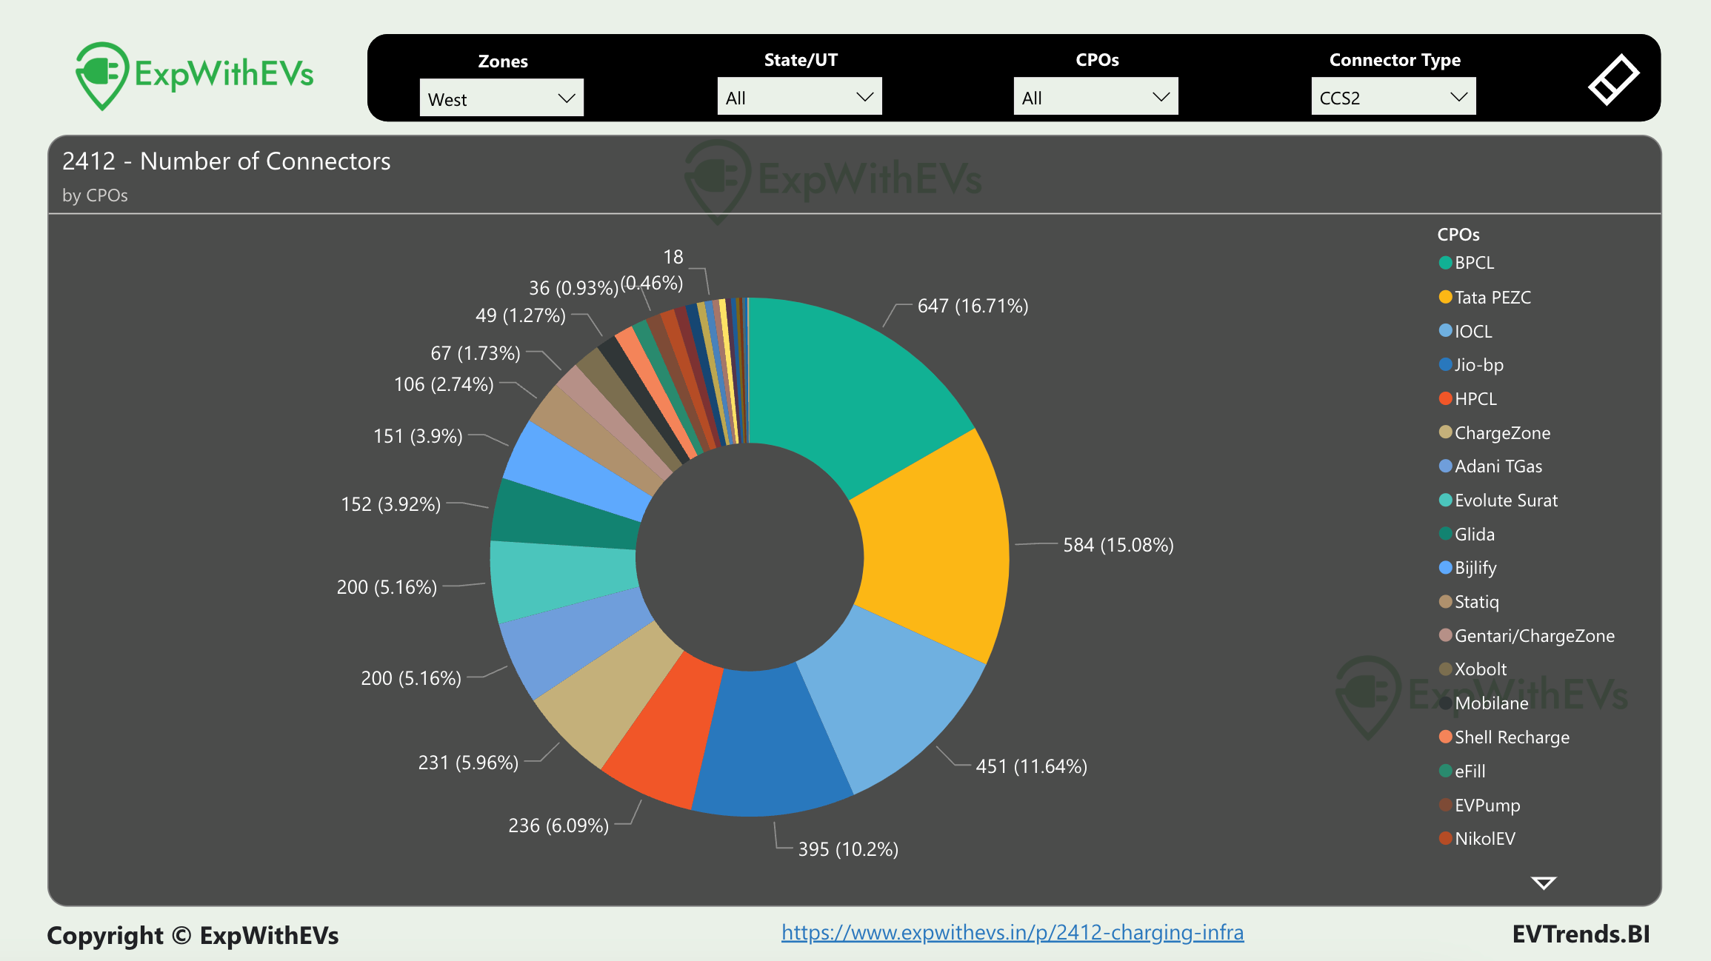Click the 236 (6.09%) data label
Image resolution: width=1711 pixels, height=961 pixels.
pos(558,826)
